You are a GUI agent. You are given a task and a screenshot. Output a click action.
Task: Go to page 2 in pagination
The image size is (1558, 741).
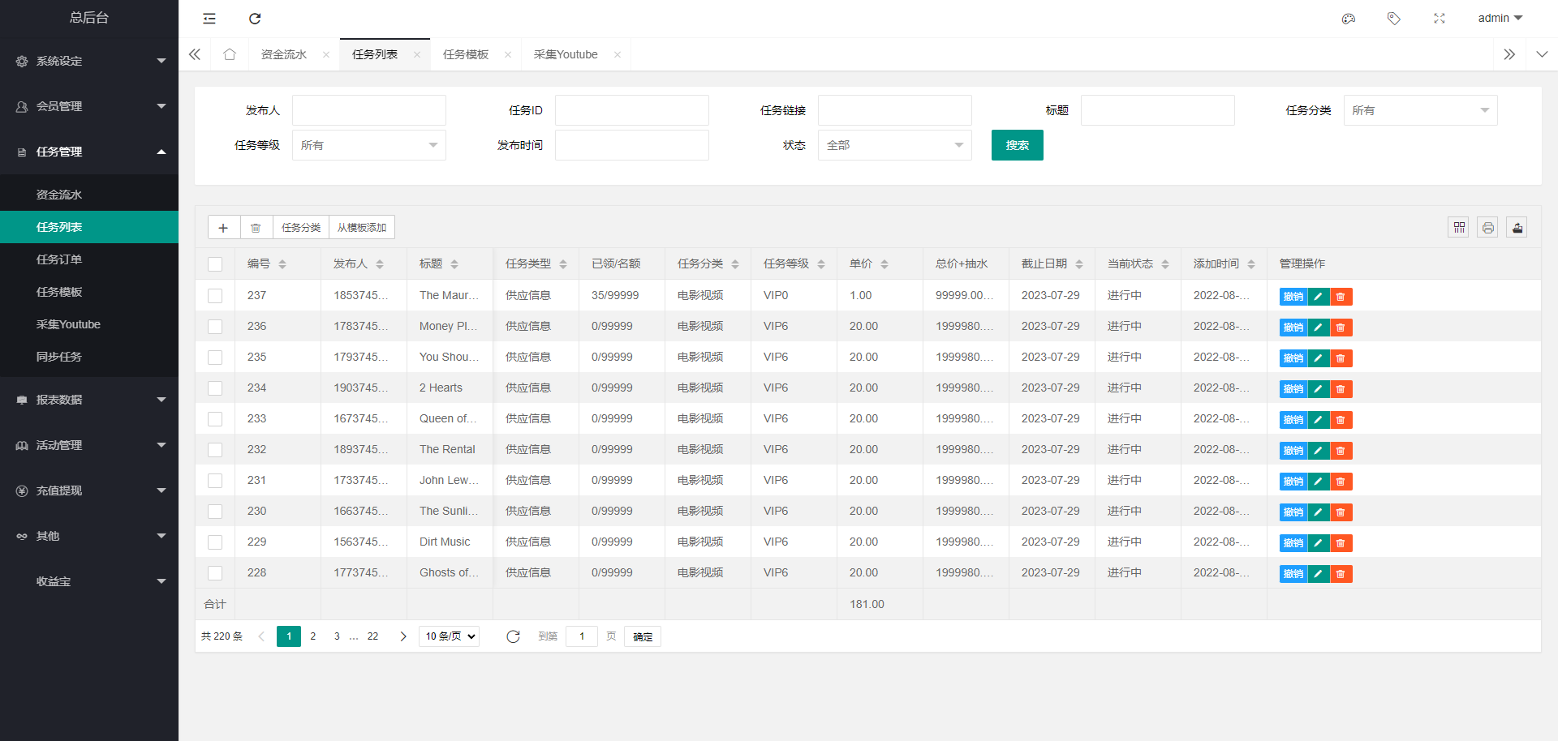pyautogui.click(x=313, y=636)
